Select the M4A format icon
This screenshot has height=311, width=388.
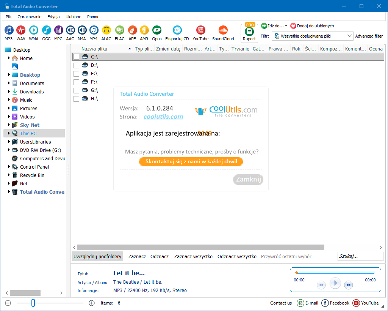click(x=82, y=30)
